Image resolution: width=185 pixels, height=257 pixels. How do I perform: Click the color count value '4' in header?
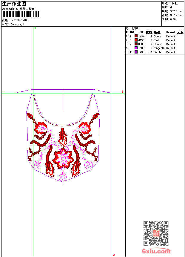(171, 7)
